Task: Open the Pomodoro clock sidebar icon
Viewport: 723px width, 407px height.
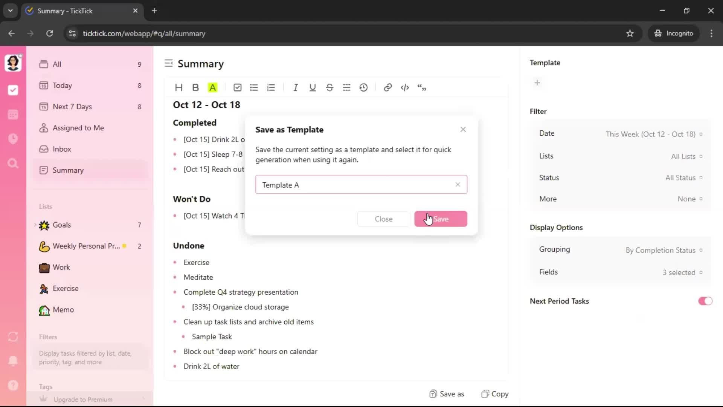Action: pos(13,139)
